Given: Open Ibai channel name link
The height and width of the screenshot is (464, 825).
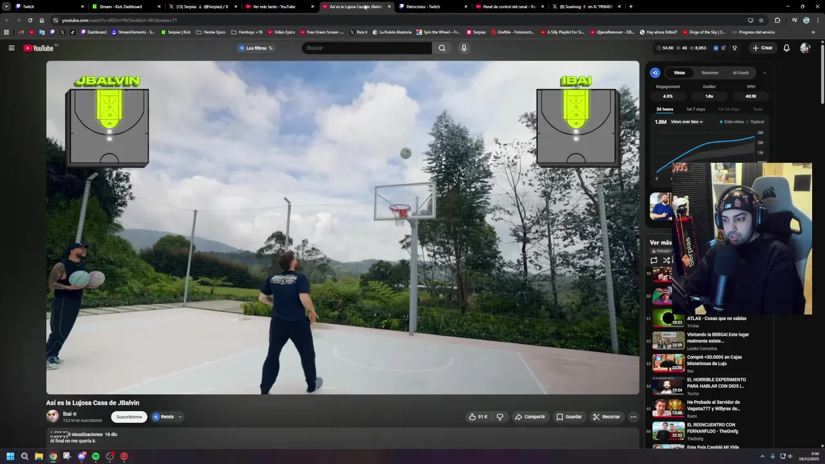Looking at the screenshot, I should (x=67, y=414).
